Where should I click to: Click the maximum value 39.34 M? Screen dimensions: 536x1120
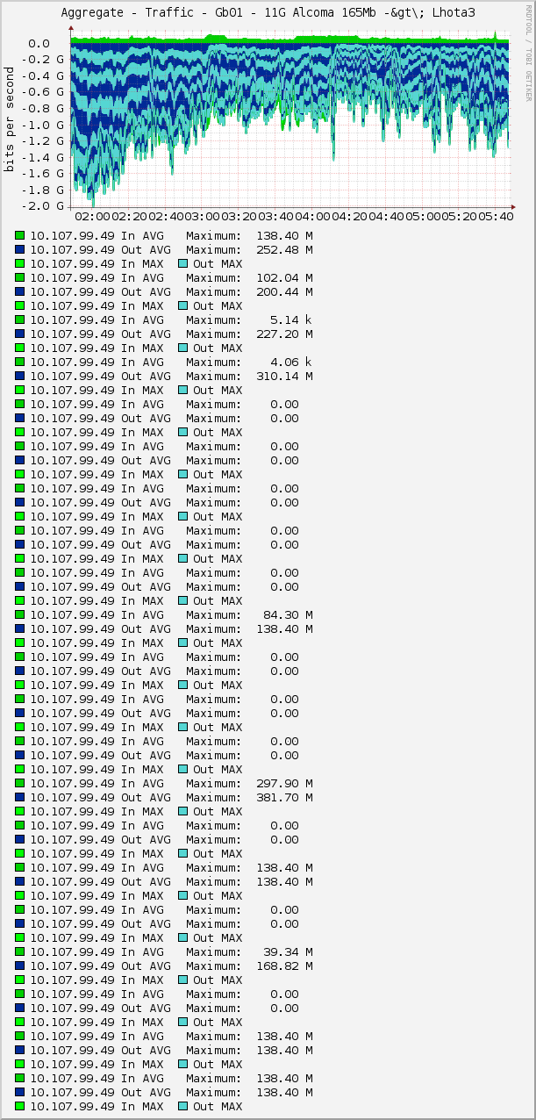pos(288,952)
